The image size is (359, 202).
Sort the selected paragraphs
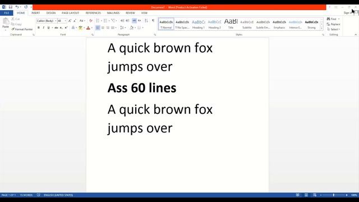(x=146, y=21)
